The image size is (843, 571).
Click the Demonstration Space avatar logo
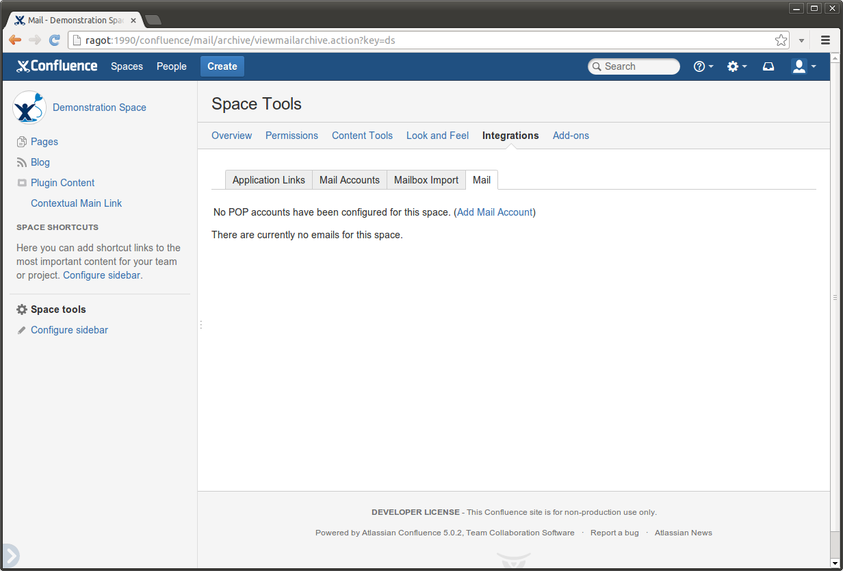(x=29, y=107)
